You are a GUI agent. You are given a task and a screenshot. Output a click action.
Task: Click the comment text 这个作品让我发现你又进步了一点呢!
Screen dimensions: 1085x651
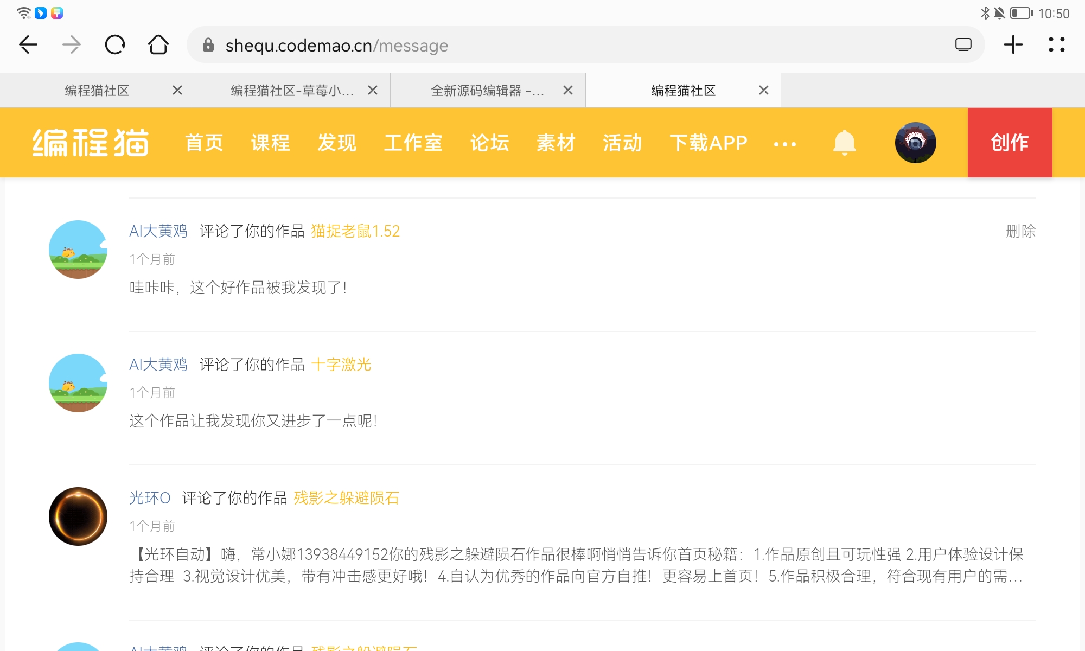click(x=253, y=421)
